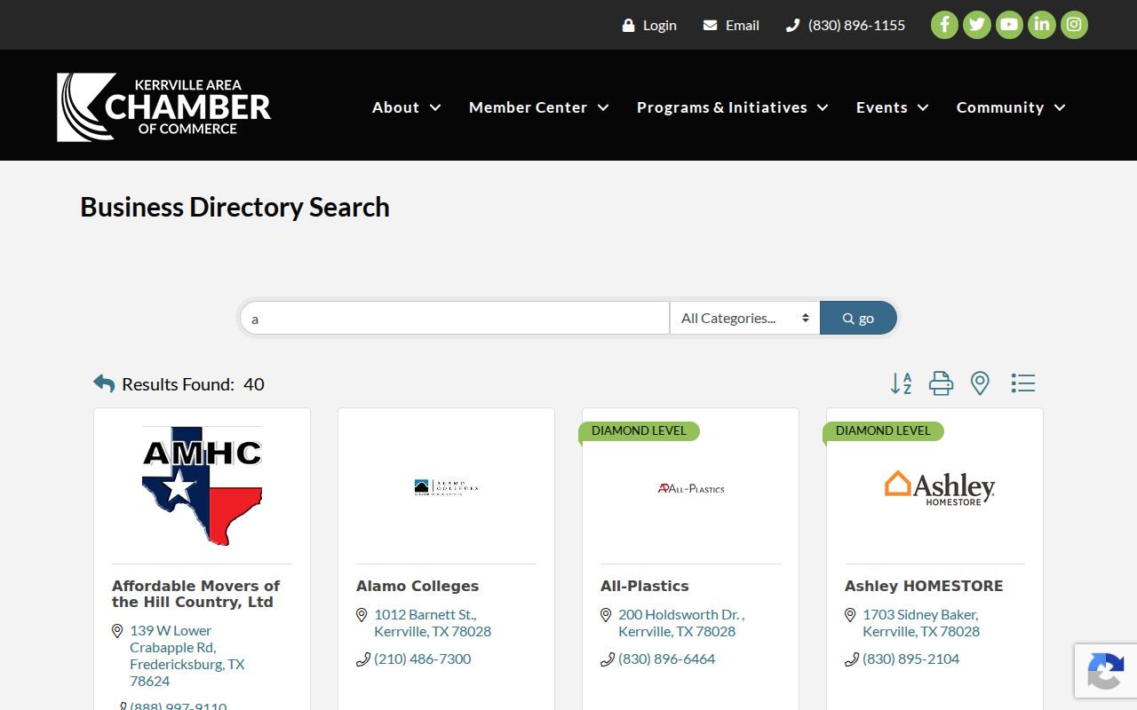Click the (210) 486-7300 phone number
This screenshot has width=1137, height=710.
tap(423, 659)
